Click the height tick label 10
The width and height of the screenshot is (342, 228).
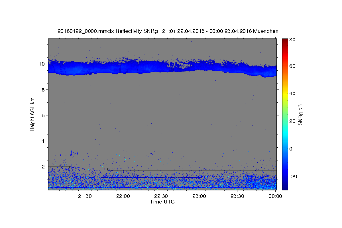[x=42, y=64]
